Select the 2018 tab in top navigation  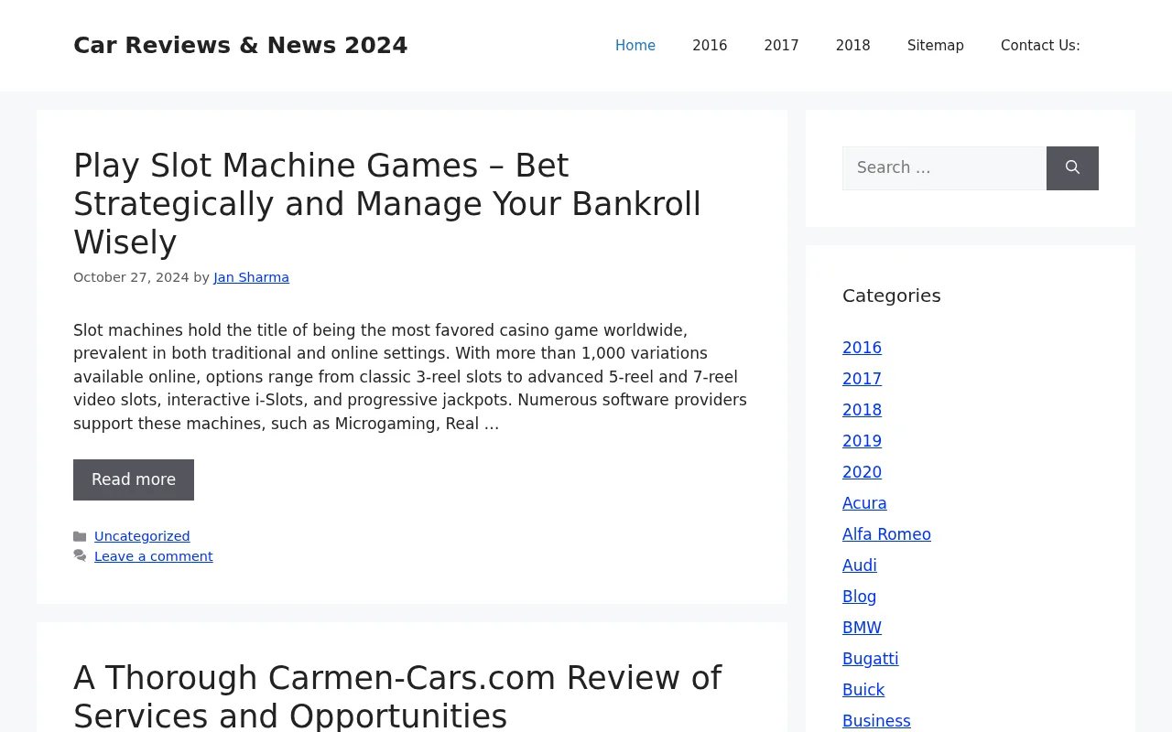pos(852,45)
